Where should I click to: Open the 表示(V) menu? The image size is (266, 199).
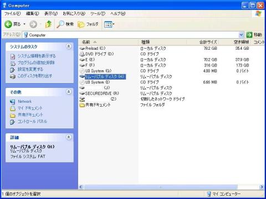point(51,13)
